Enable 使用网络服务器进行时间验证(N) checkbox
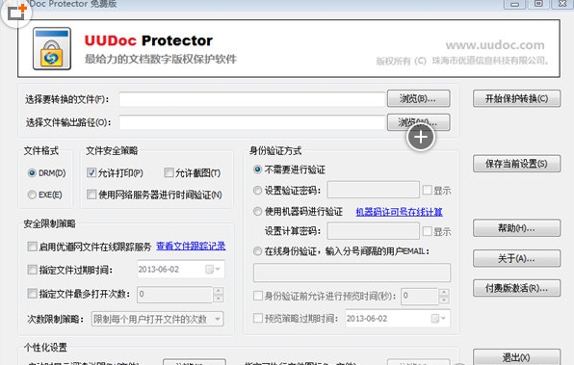 pos(91,194)
